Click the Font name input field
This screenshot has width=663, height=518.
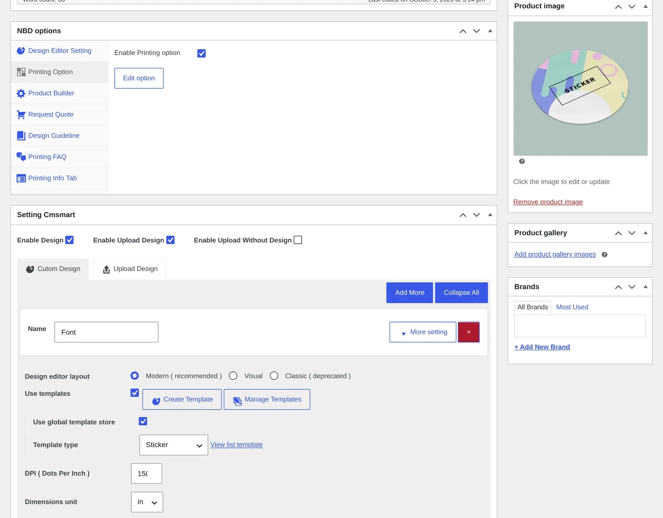pyautogui.click(x=106, y=332)
